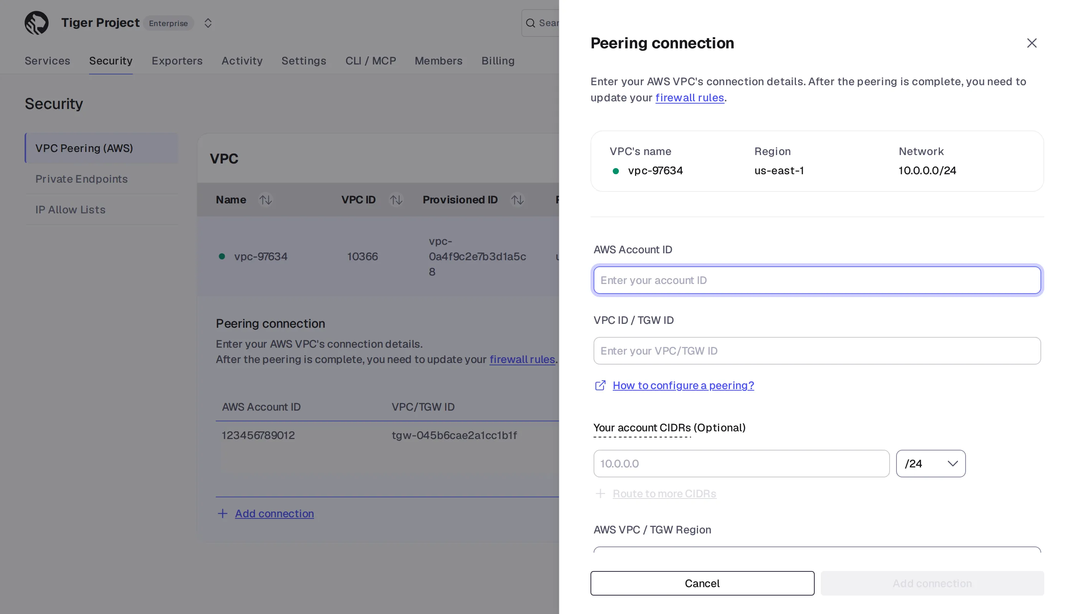Click the plus icon next to Add connection
Image resolution: width=1075 pixels, height=614 pixels.
pos(222,513)
